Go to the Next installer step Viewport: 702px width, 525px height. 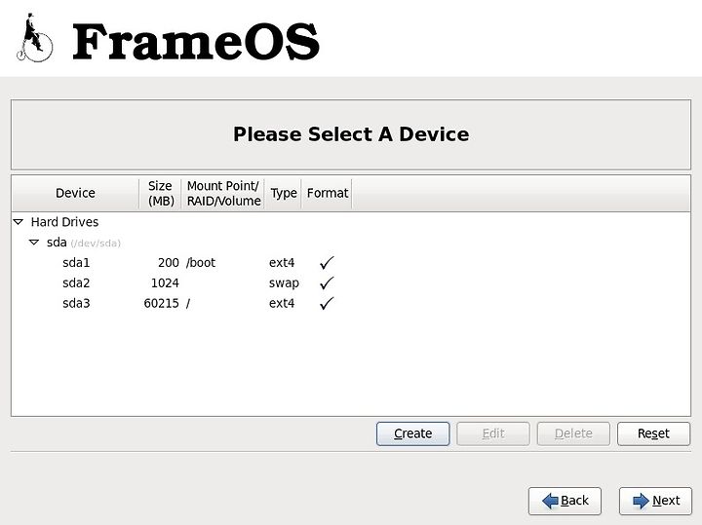[x=655, y=501]
